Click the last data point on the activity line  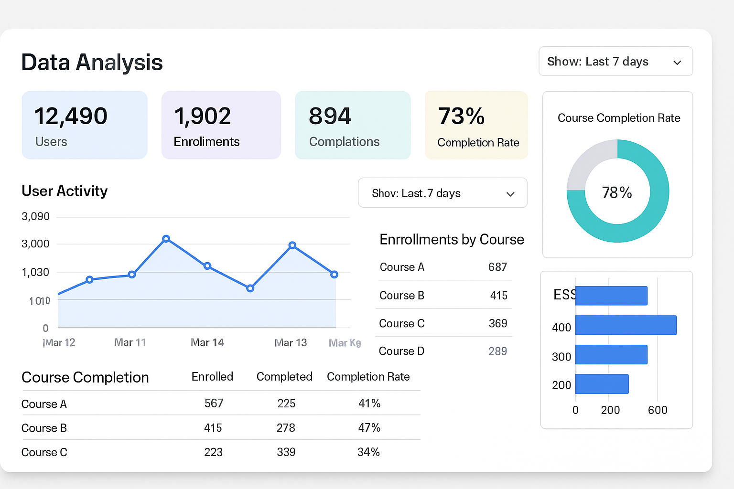[335, 275]
